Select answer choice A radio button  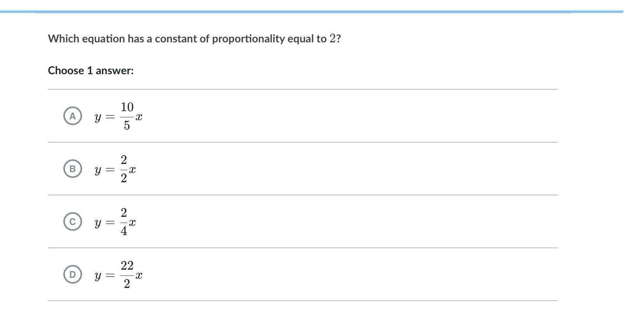[72, 116]
